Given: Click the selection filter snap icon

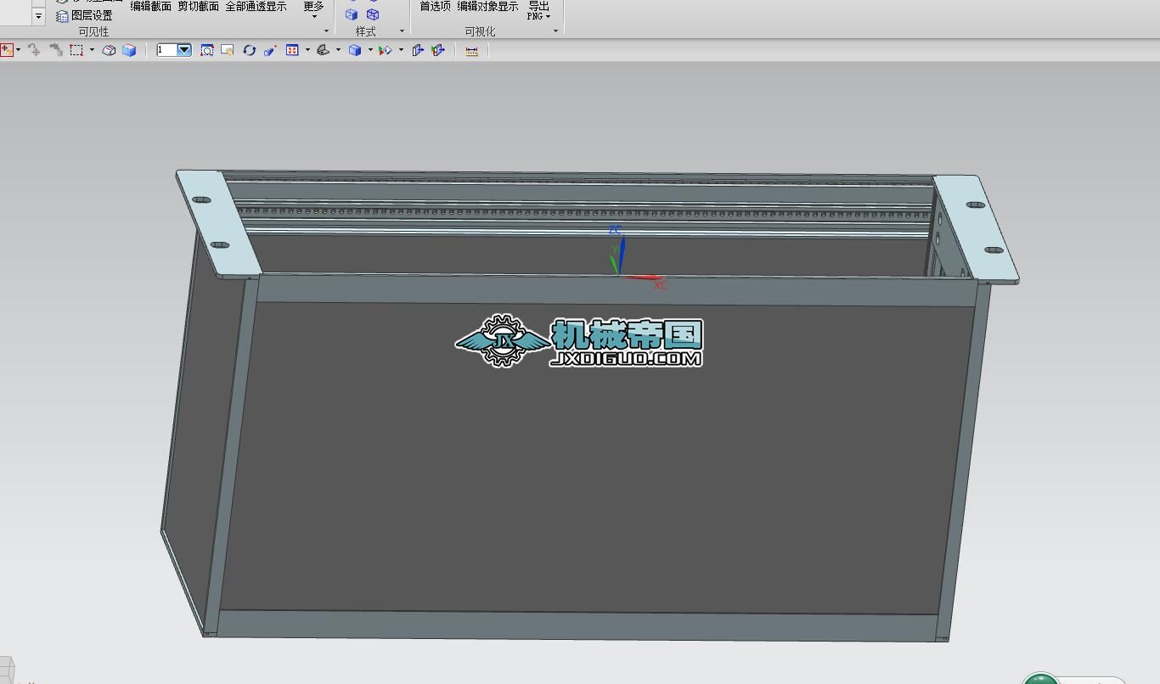Looking at the screenshot, I should (x=7, y=50).
